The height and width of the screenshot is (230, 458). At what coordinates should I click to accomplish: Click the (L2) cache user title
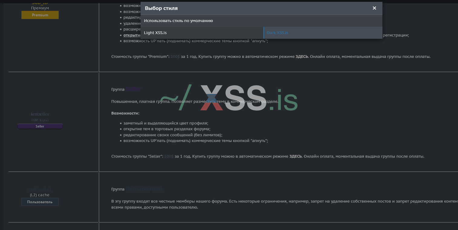[40, 195]
